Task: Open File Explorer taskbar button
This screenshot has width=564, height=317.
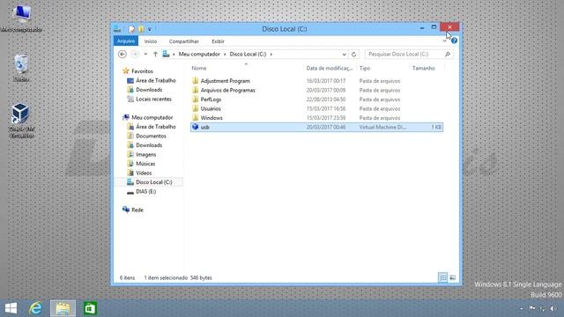Action: [x=63, y=308]
